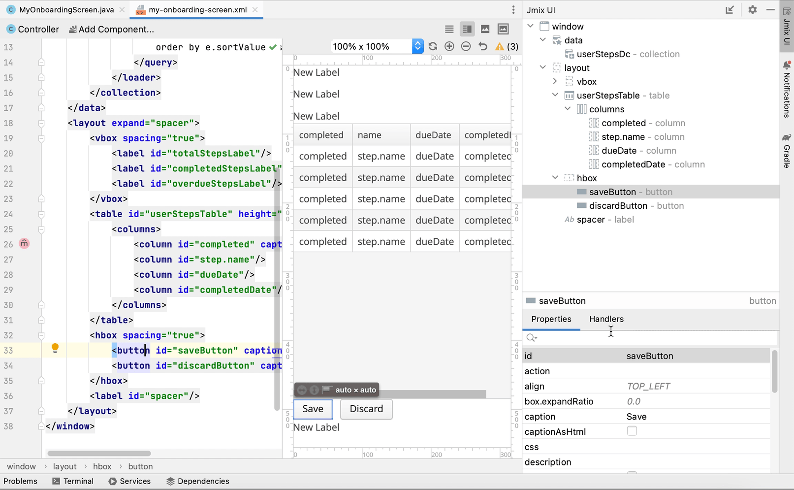Viewport: 794px width, 490px height.
Task: Click the Discard button in preview
Action: pyautogui.click(x=366, y=409)
